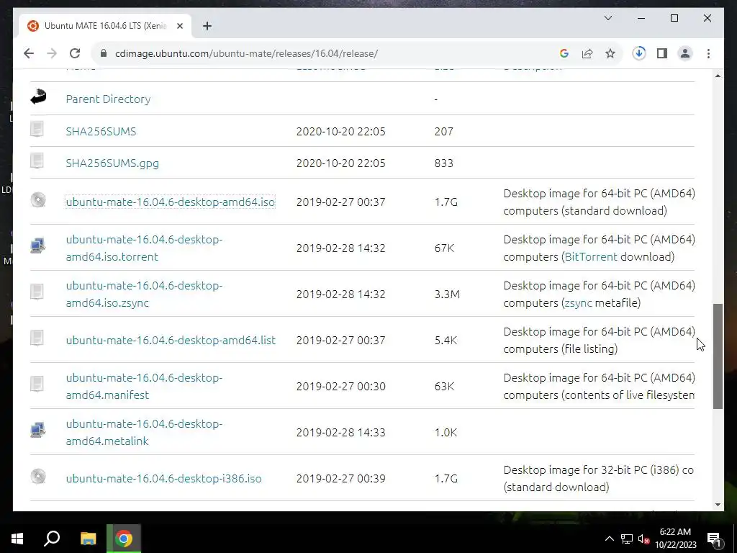
Task: Open Windows taskbar search
Action: coord(52,539)
